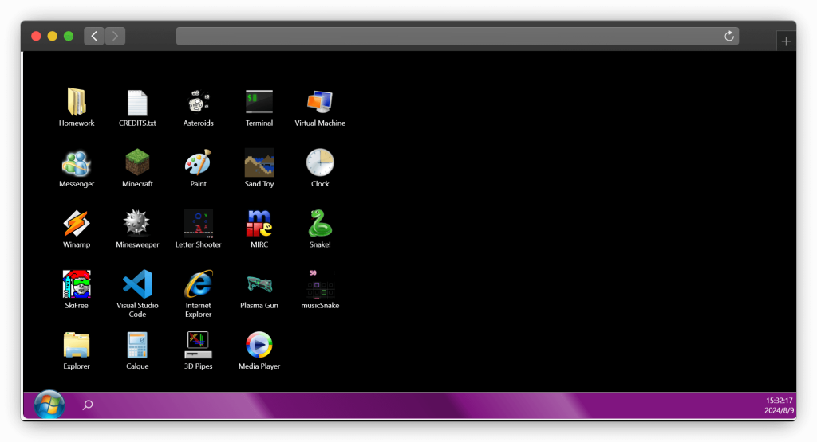Open the MIRC chat icon

click(259, 224)
